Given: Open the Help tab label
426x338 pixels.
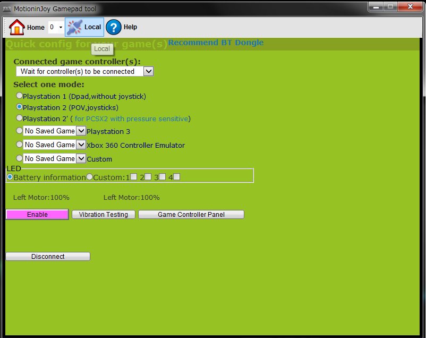Looking at the screenshot, I should 131,27.
